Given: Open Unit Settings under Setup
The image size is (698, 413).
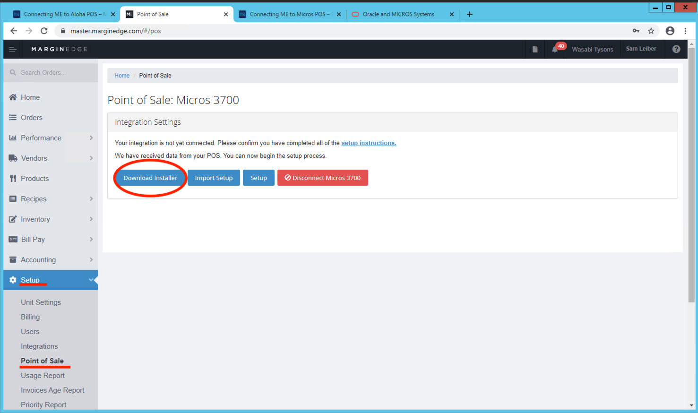Looking at the screenshot, I should (x=41, y=302).
